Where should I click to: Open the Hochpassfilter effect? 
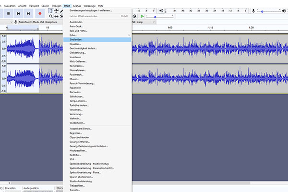(x=97, y=151)
